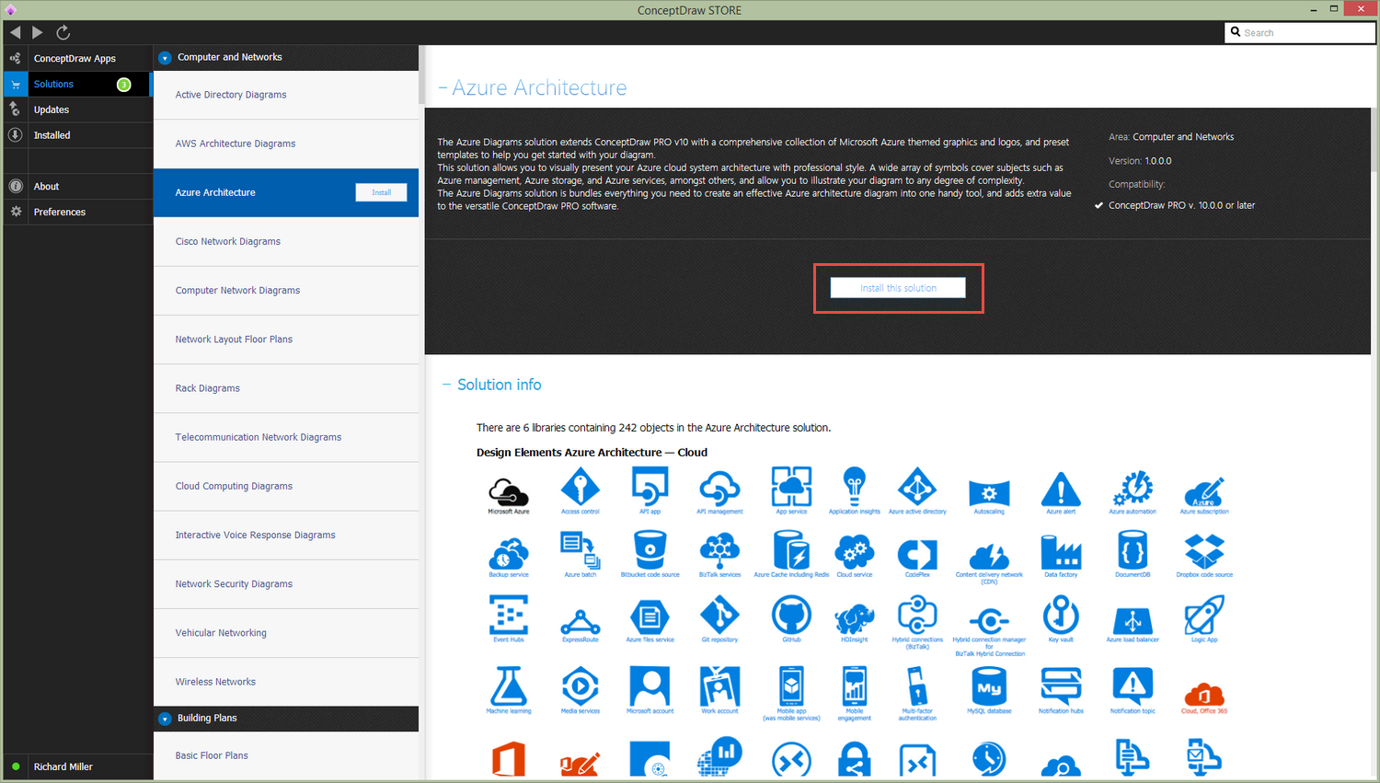Click the Search input field
The image size is (1380, 783).
point(1299,32)
